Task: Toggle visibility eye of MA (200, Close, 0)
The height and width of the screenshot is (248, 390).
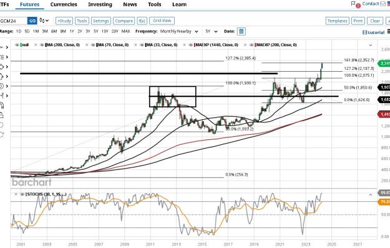Action: click(x=42, y=45)
